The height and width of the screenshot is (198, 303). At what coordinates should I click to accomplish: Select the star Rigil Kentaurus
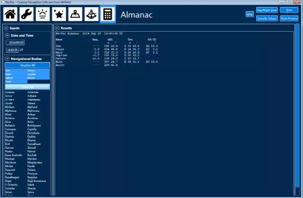pos(36,181)
